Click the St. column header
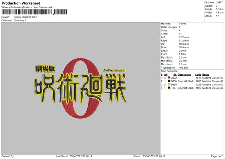The image size is (225, 159). 175,75
